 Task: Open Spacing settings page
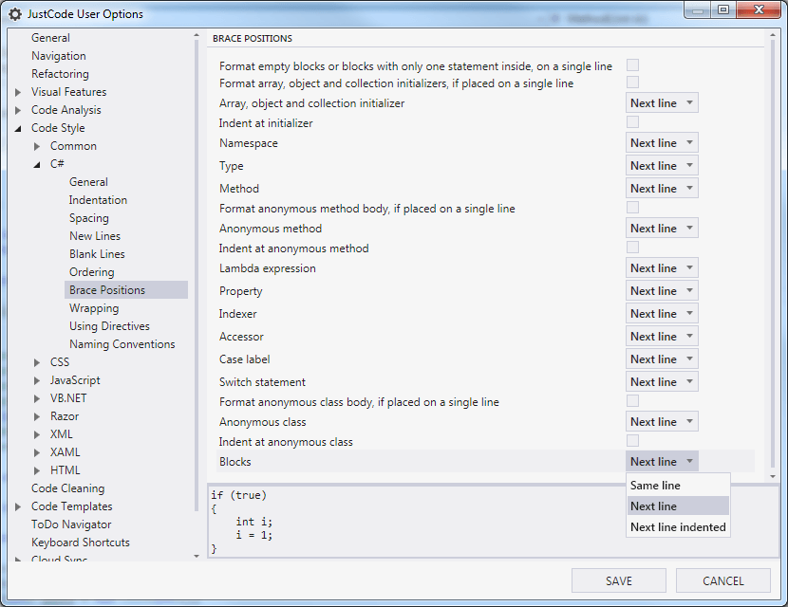(x=89, y=218)
